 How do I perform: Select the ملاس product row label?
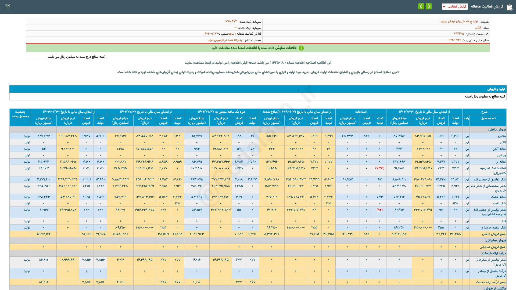click(x=502, y=136)
